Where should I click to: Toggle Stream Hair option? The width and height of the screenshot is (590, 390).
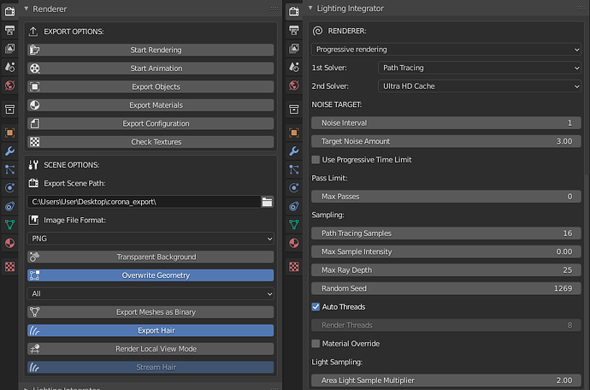[150, 367]
